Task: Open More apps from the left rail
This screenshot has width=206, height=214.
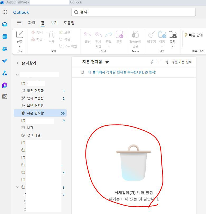Action: click(5, 97)
